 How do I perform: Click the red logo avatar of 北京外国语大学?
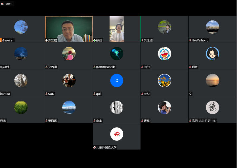[x=117, y=134]
